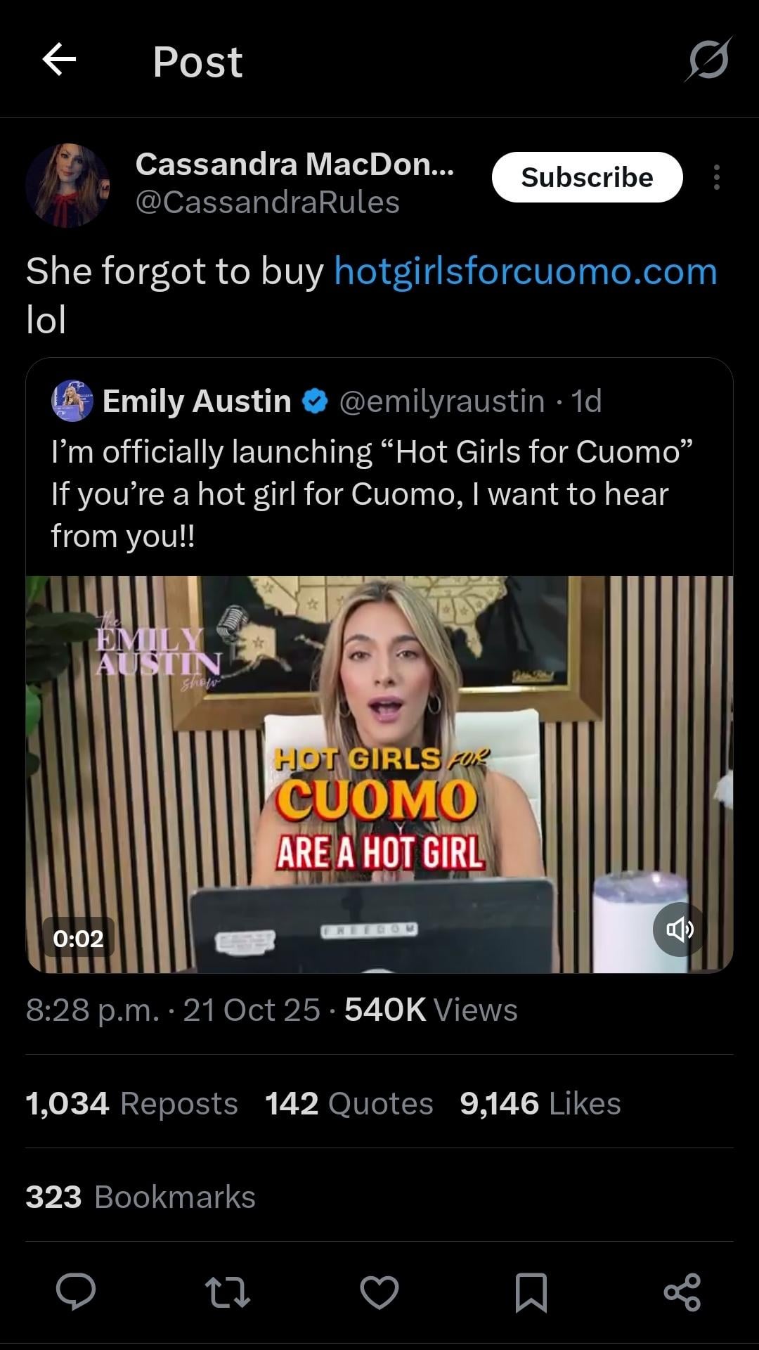
Task: Open Emily Austin's small avatar
Action: 72,401
